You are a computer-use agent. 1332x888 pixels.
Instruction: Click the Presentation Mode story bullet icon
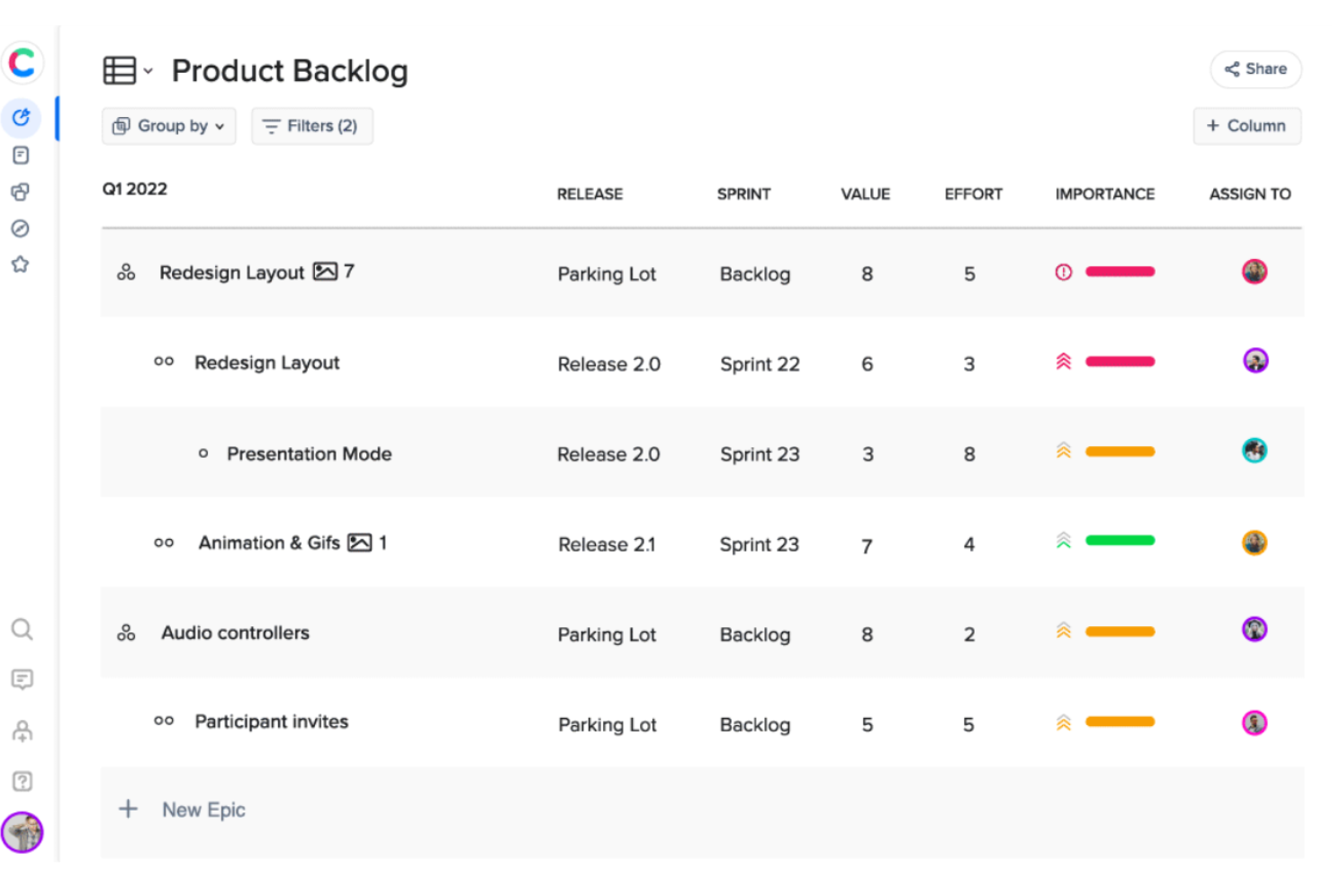point(203,453)
